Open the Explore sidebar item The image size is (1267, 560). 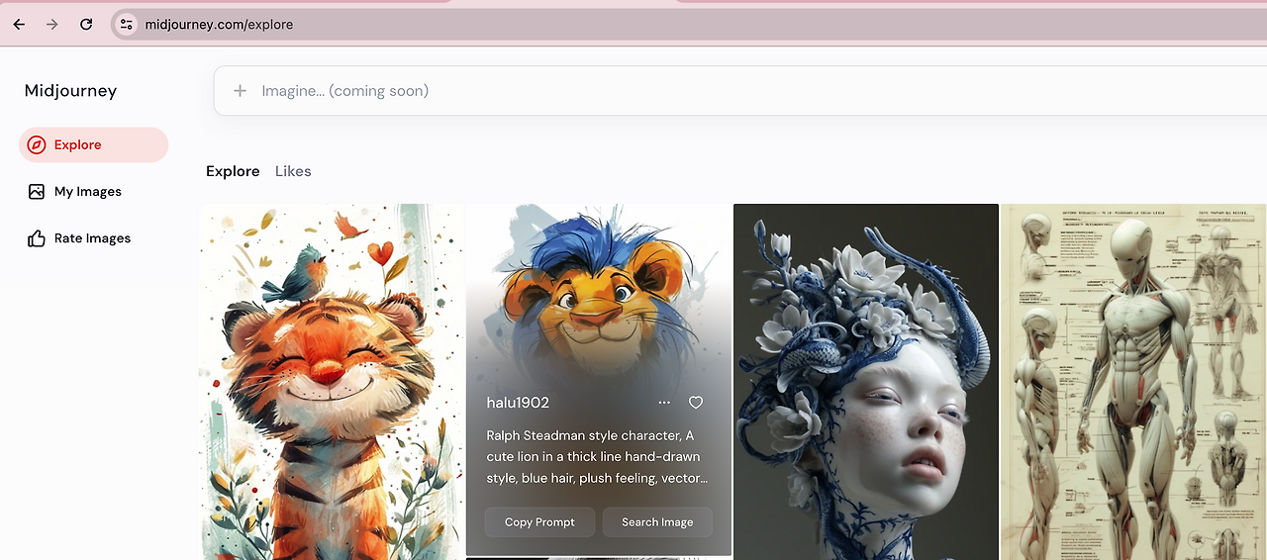point(93,144)
